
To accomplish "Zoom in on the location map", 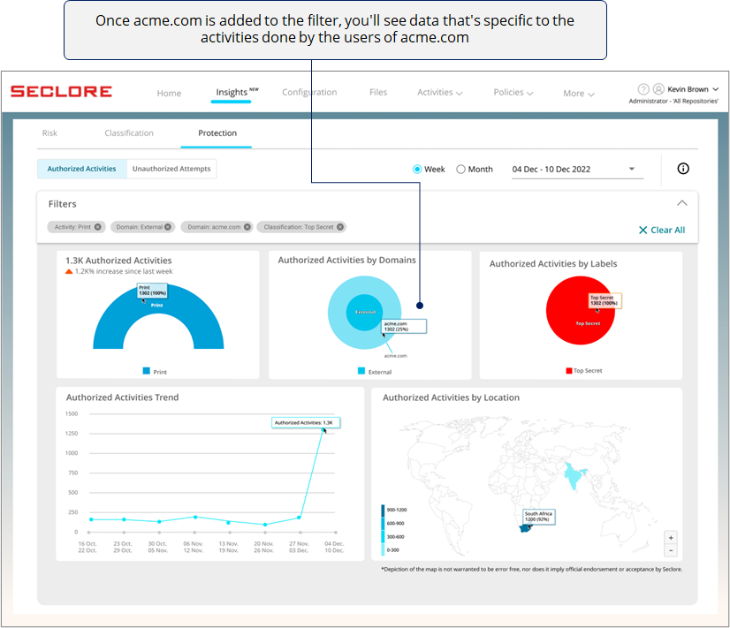I will coord(671,538).
